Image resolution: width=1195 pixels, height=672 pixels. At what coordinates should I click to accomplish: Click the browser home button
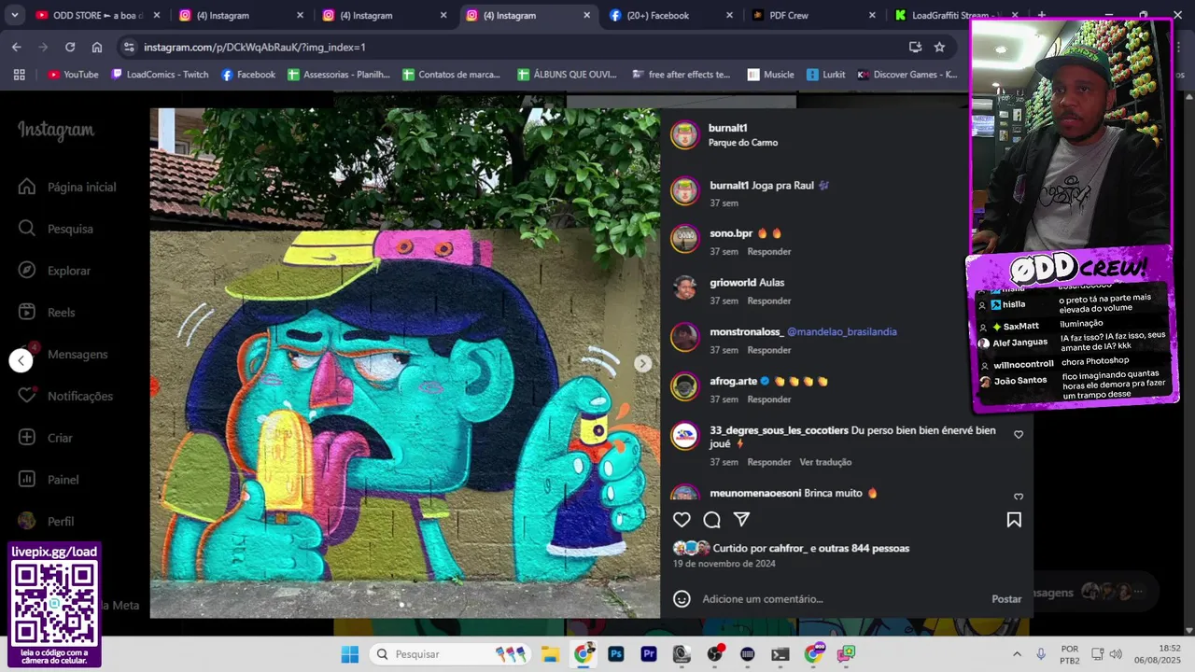point(97,47)
